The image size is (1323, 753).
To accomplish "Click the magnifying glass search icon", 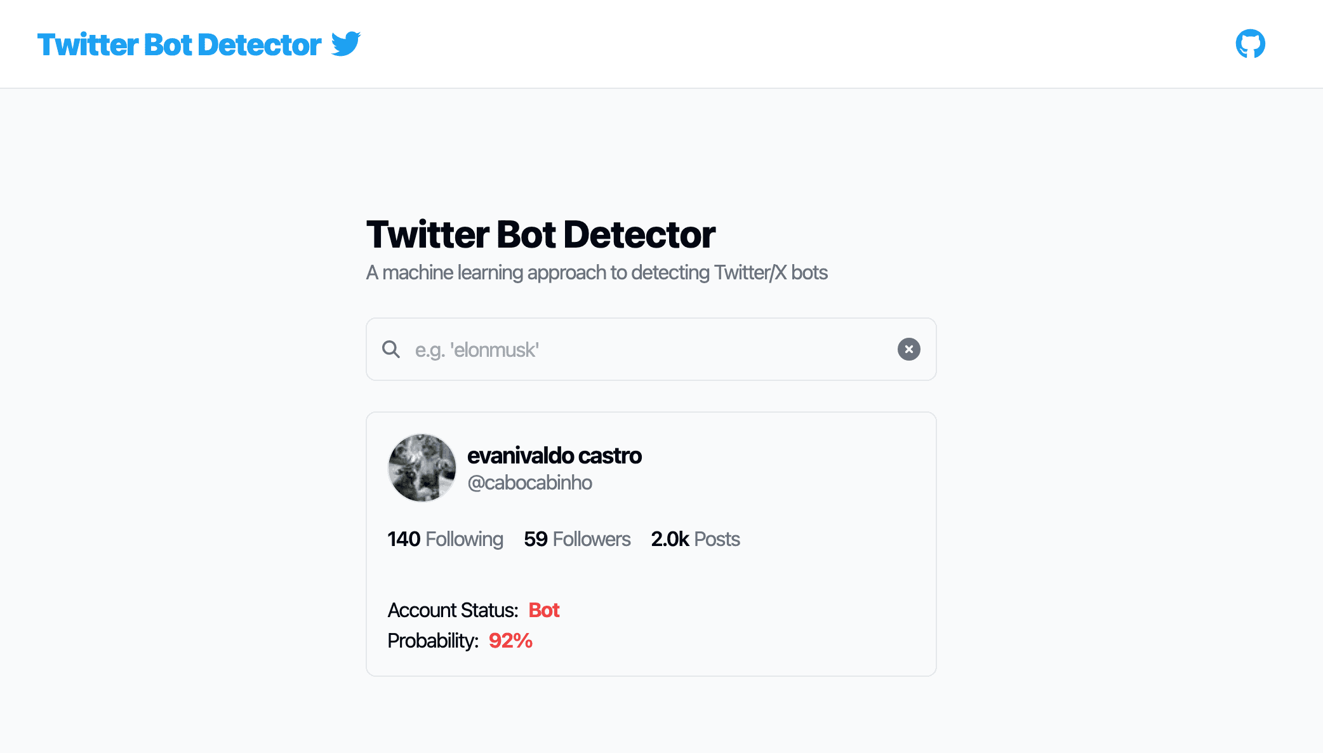I will (x=391, y=349).
